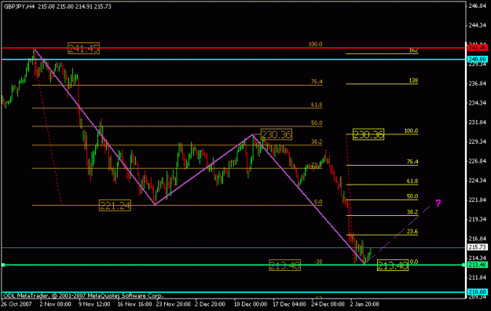Click the orange Fibonacci 50.0 level label

317,123
